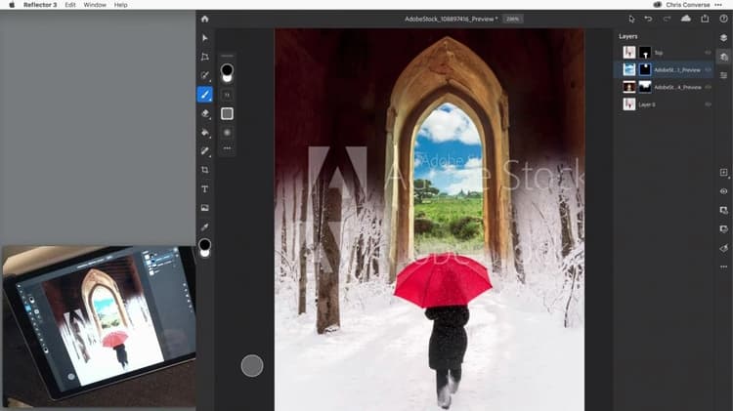Choose the selection tool below Transform
This screenshot has width=733, height=411.
(x=205, y=75)
